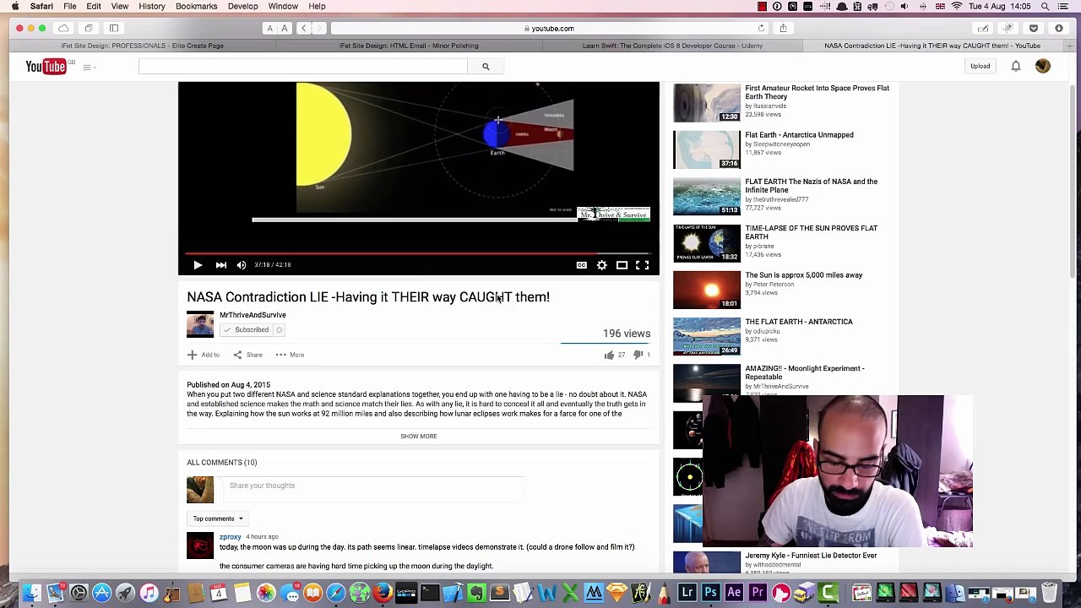Open TIME-LAPSE OF THE SUN thumbnail

pyautogui.click(x=707, y=243)
